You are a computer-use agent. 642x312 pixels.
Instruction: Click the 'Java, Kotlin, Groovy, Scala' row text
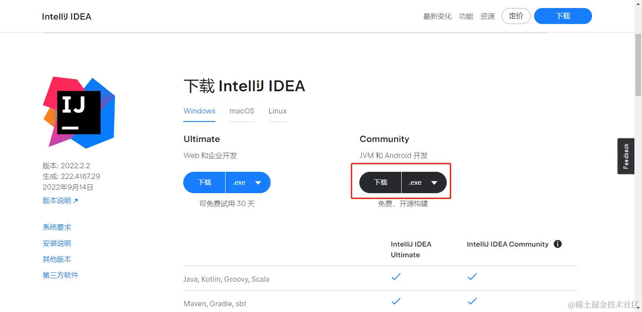226,280
